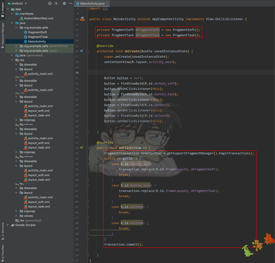Viewport: 275px width, 263px height.
Task: Open Project panel settings gear
Action: [64, 3]
